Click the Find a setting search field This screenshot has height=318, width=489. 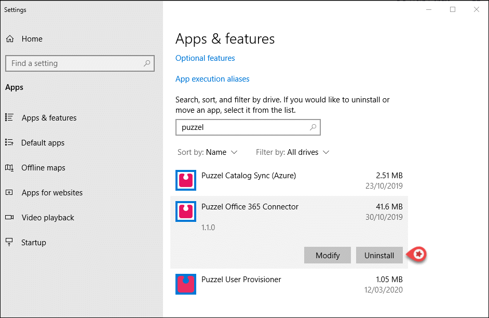coord(75,63)
